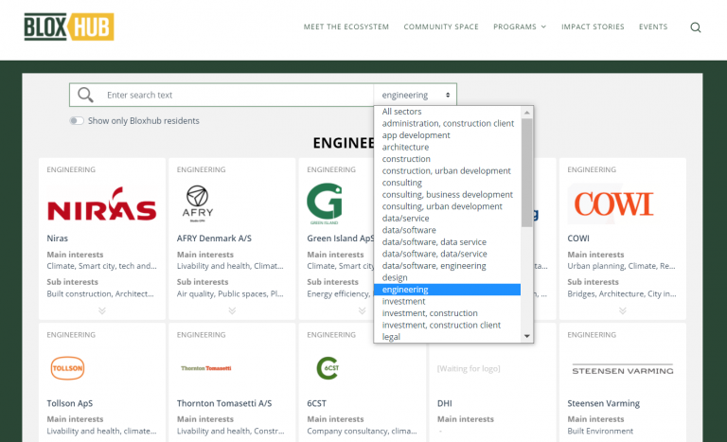This screenshot has width=727, height=442.
Task: Open 6CST company name link
Action: click(317, 403)
